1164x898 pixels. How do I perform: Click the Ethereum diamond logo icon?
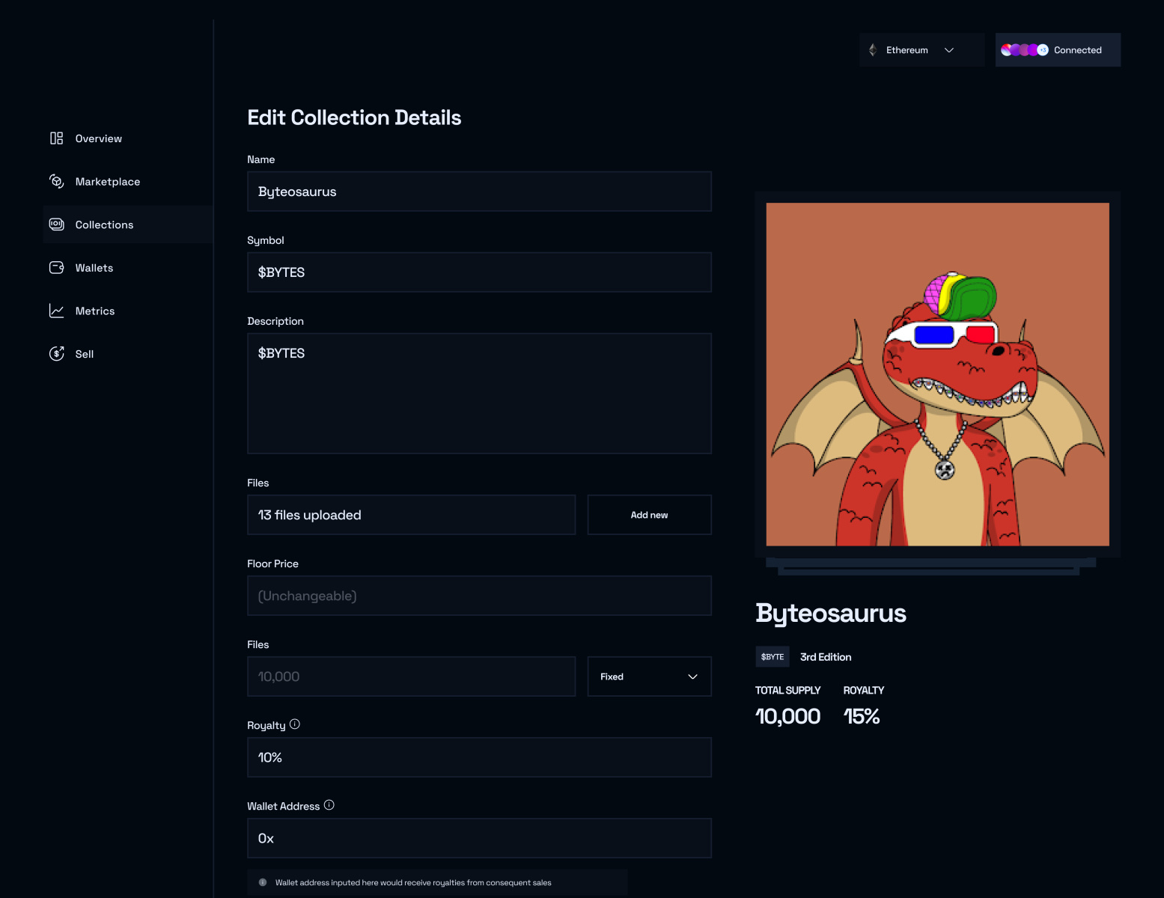[x=873, y=50]
